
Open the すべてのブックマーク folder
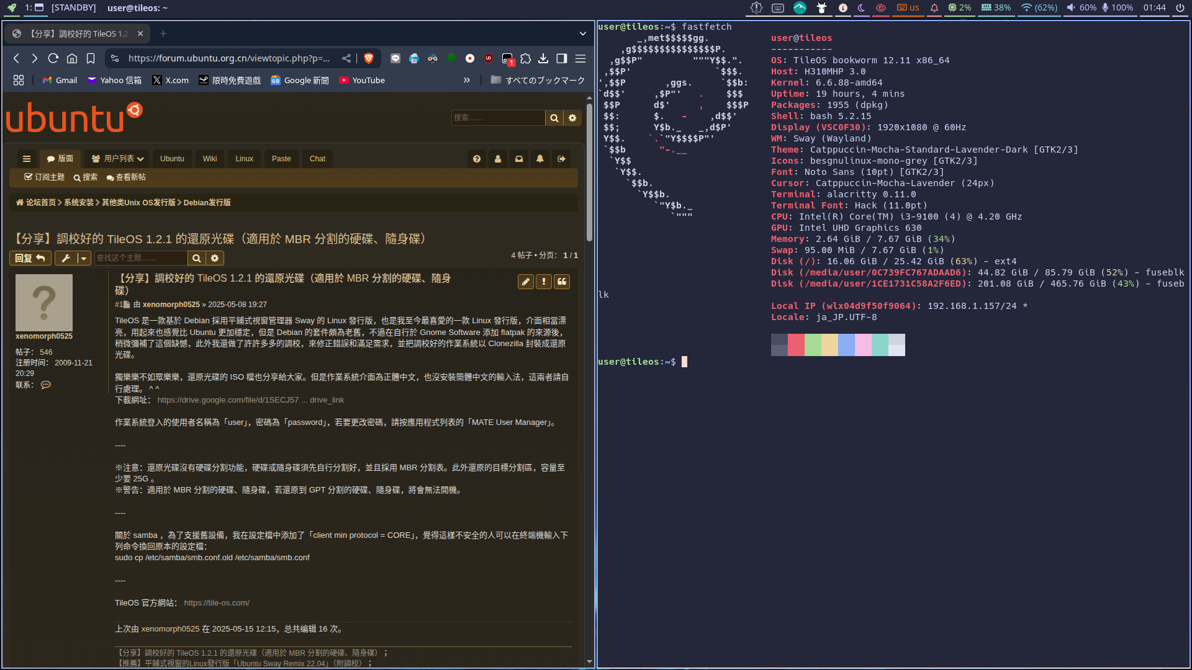(538, 80)
